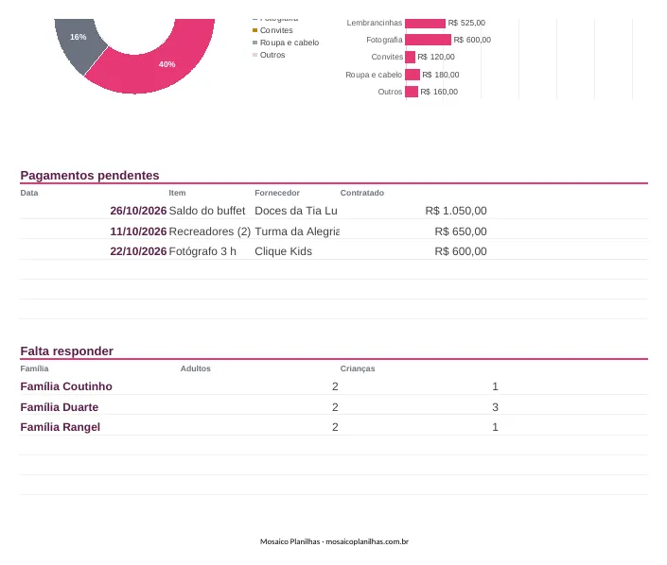Viewport: 667px width, 565px height.
Task: Click the Contratado column header
Action: 362,193
